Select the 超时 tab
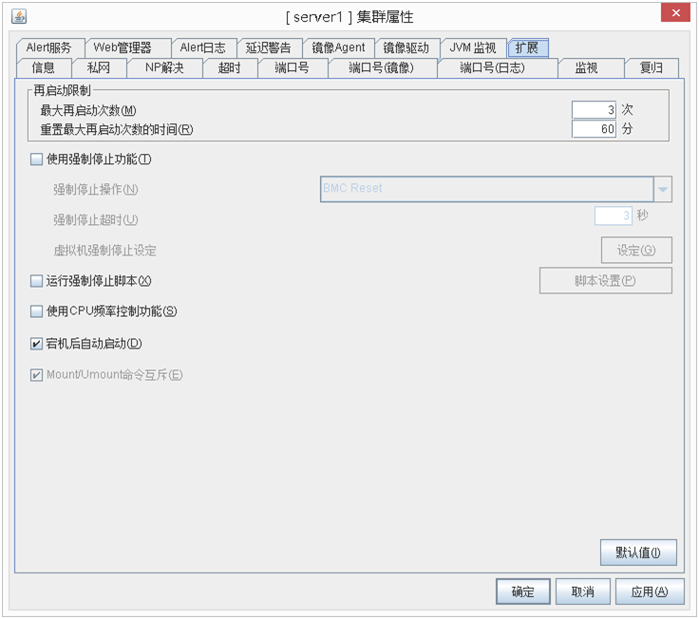Image resolution: width=699 pixels, height=619 pixels. click(229, 67)
